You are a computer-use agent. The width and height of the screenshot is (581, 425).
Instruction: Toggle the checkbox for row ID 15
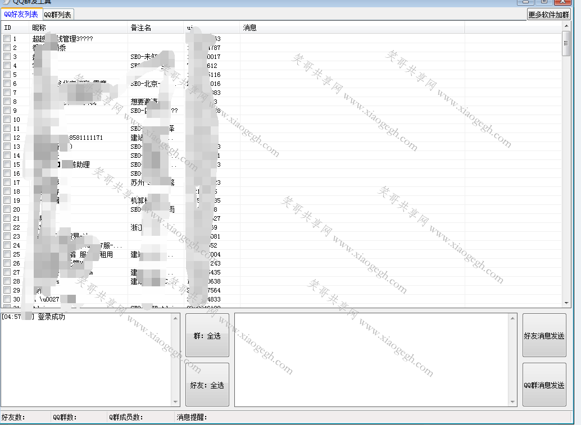coord(7,164)
